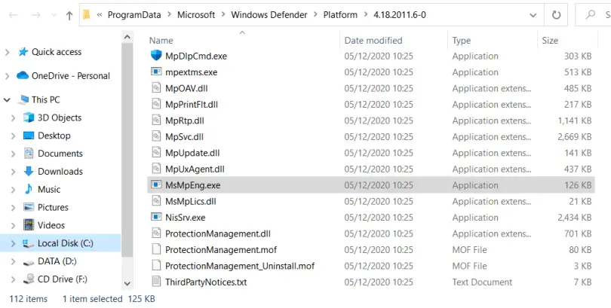Screen dimensions: 611x308
Task: Open the 4.18.2011.6-0 breadcrumb segment
Action: click(400, 15)
